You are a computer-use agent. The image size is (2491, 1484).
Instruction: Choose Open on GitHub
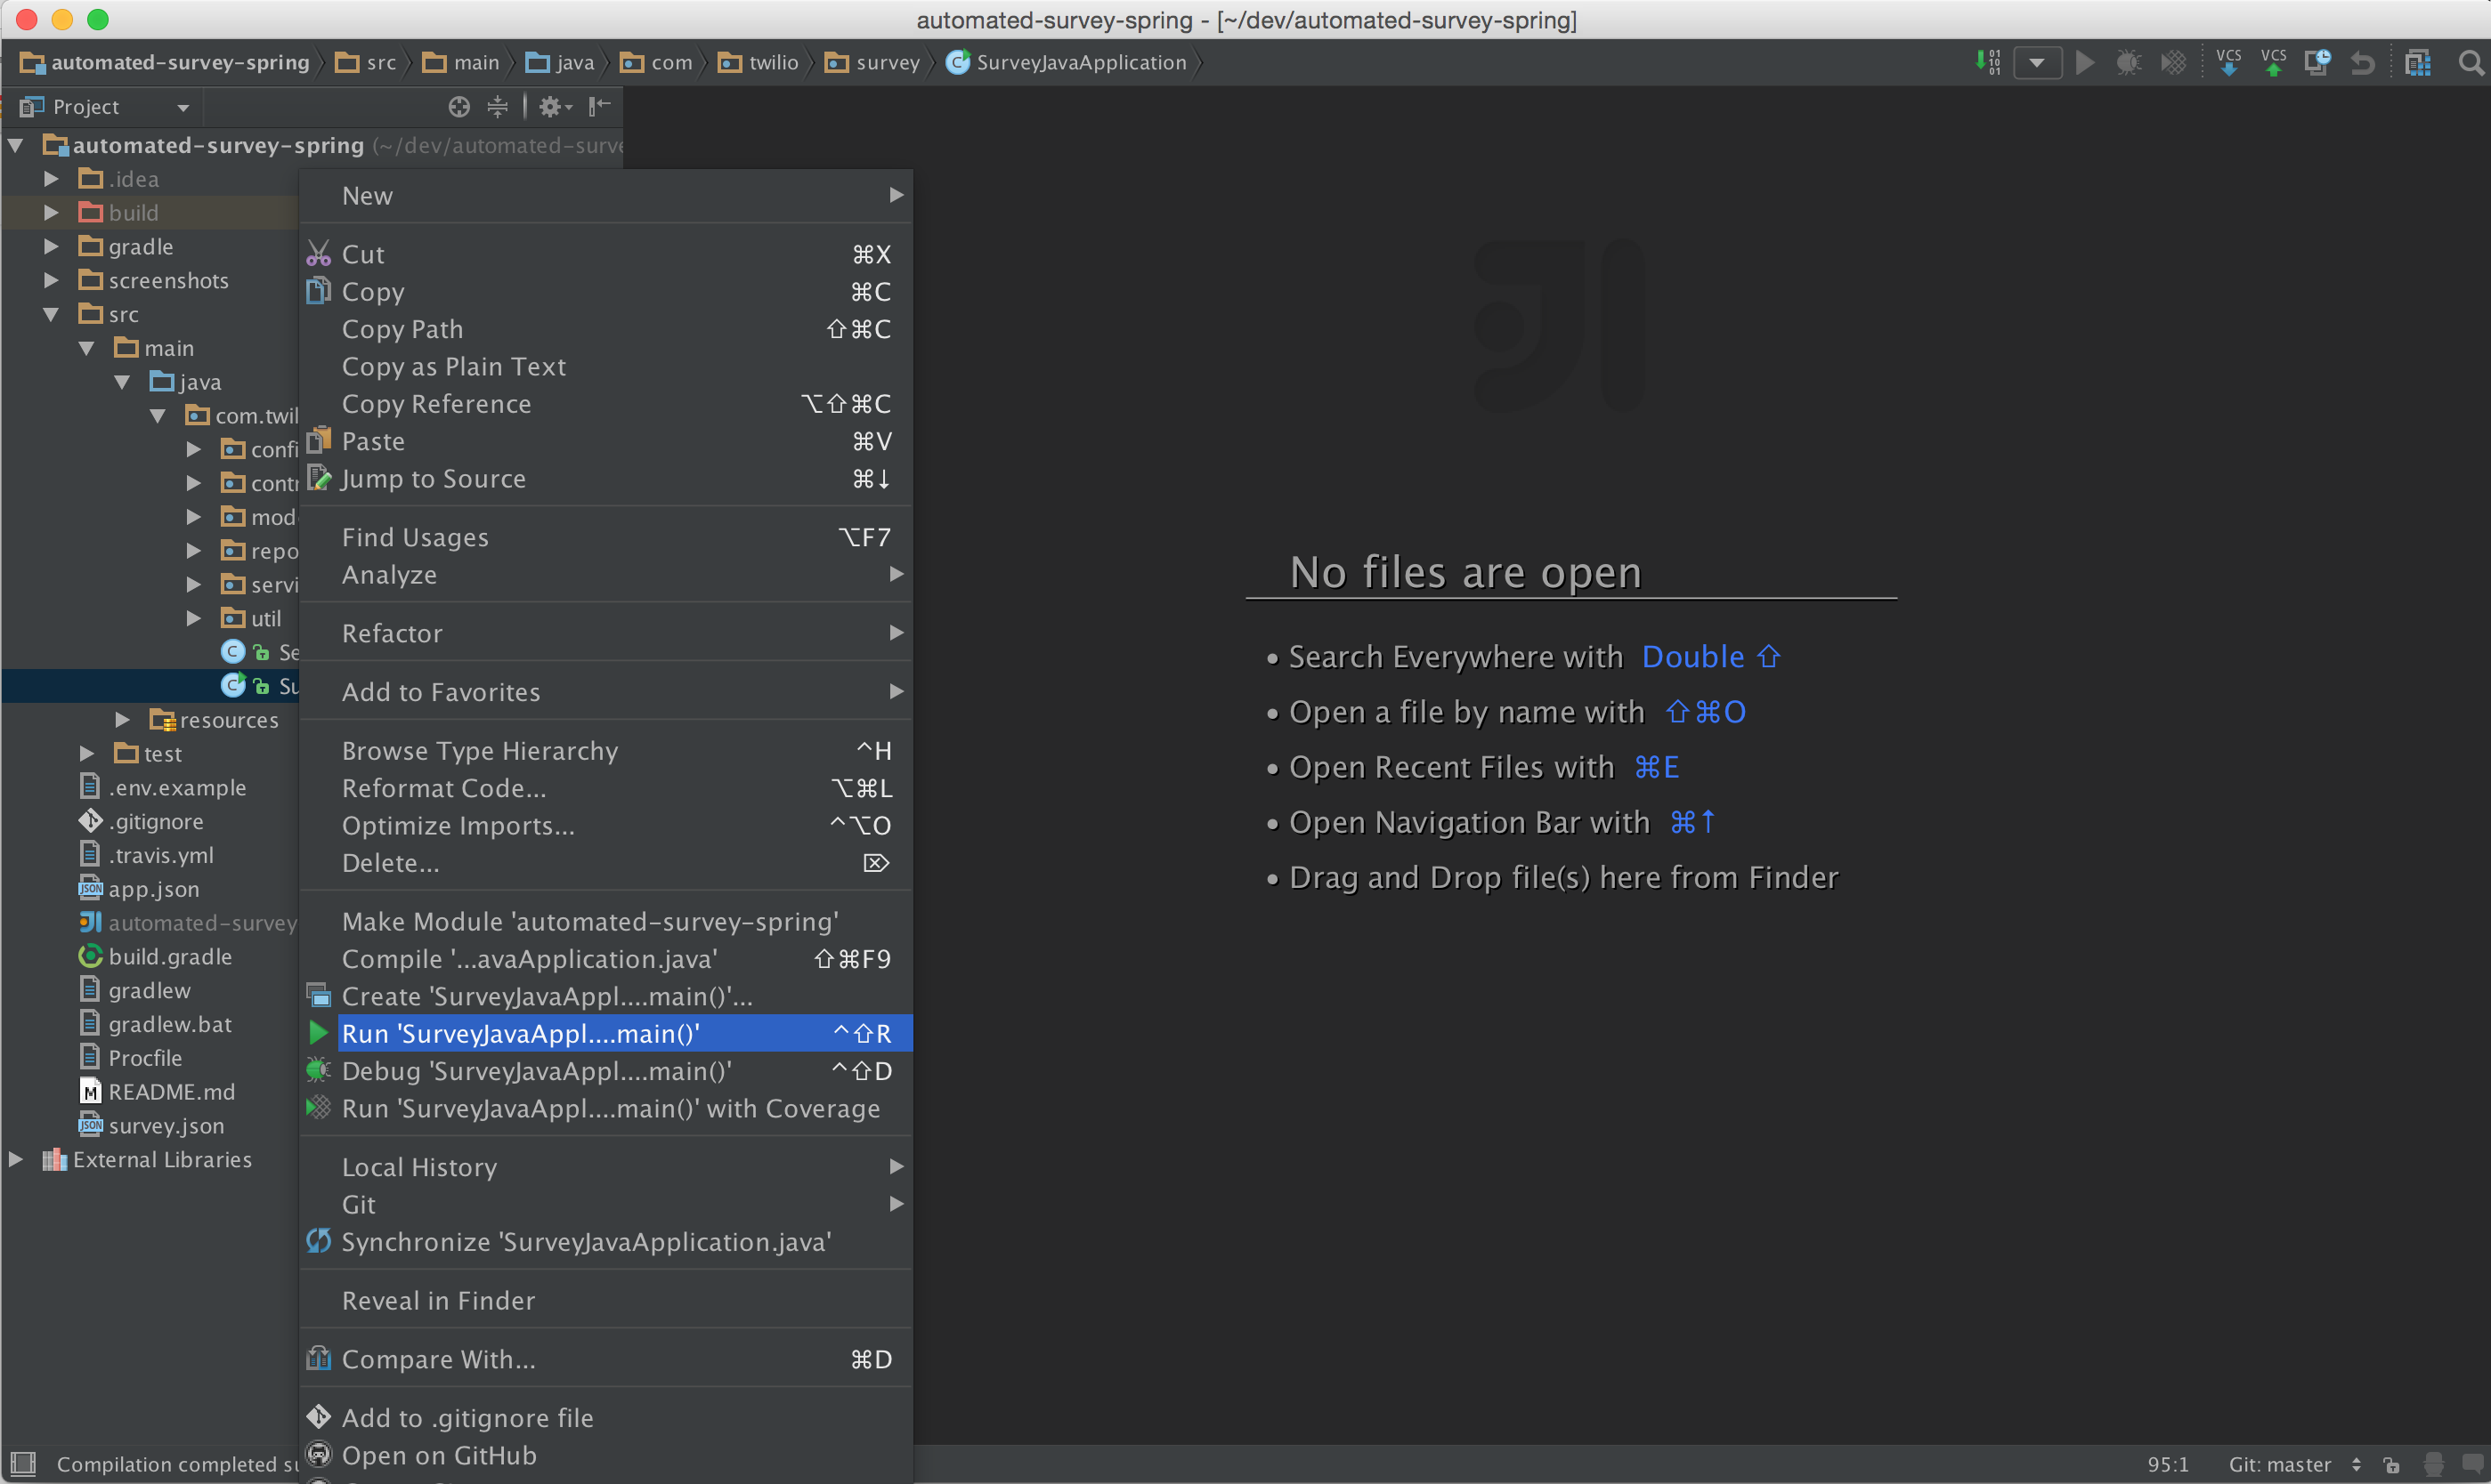[x=606, y=1455]
